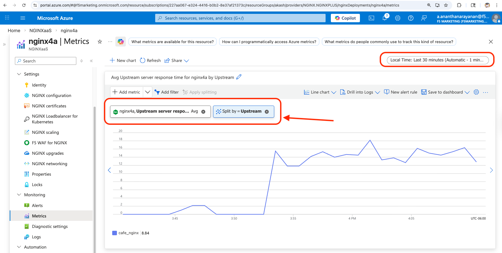
Task: Refresh the metrics chart
Action: coord(150,60)
